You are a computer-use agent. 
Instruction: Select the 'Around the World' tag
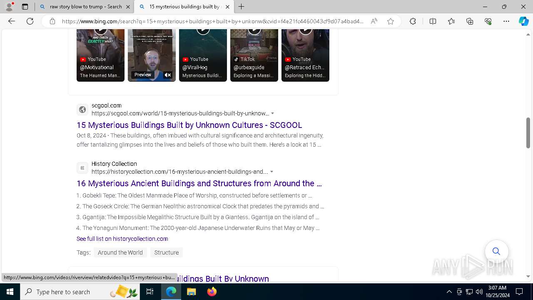(120, 252)
